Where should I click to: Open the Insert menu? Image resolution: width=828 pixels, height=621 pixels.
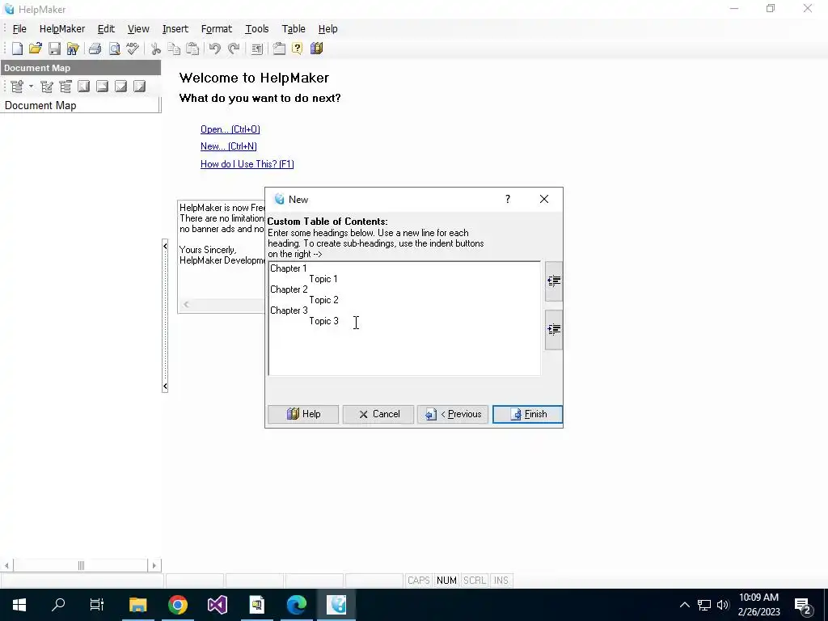tap(175, 29)
